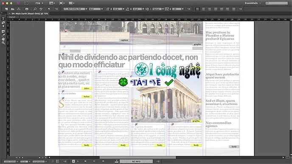Select the Type tool in the tools panel

tap(3, 19)
